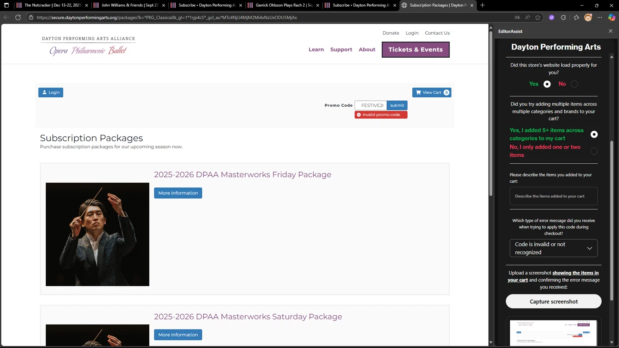View site information lock icon
Viewport: 619px width, 348px height.
pyautogui.click(x=31, y=17)
